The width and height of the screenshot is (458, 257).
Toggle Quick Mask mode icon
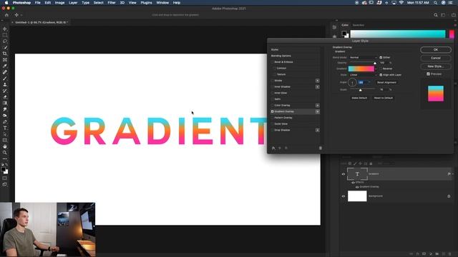[5, 178]
